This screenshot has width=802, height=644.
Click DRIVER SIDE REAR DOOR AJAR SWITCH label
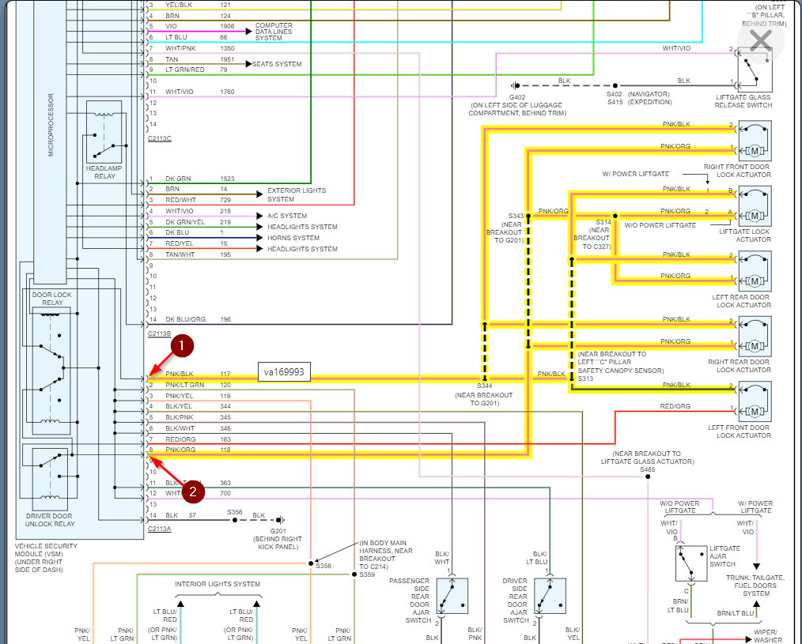pyautogui.click(x=516, y=601)
